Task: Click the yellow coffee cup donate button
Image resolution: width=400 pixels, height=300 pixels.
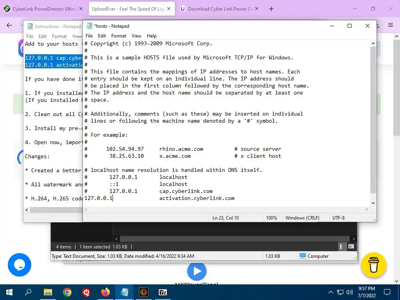Action: pos(373,265)
